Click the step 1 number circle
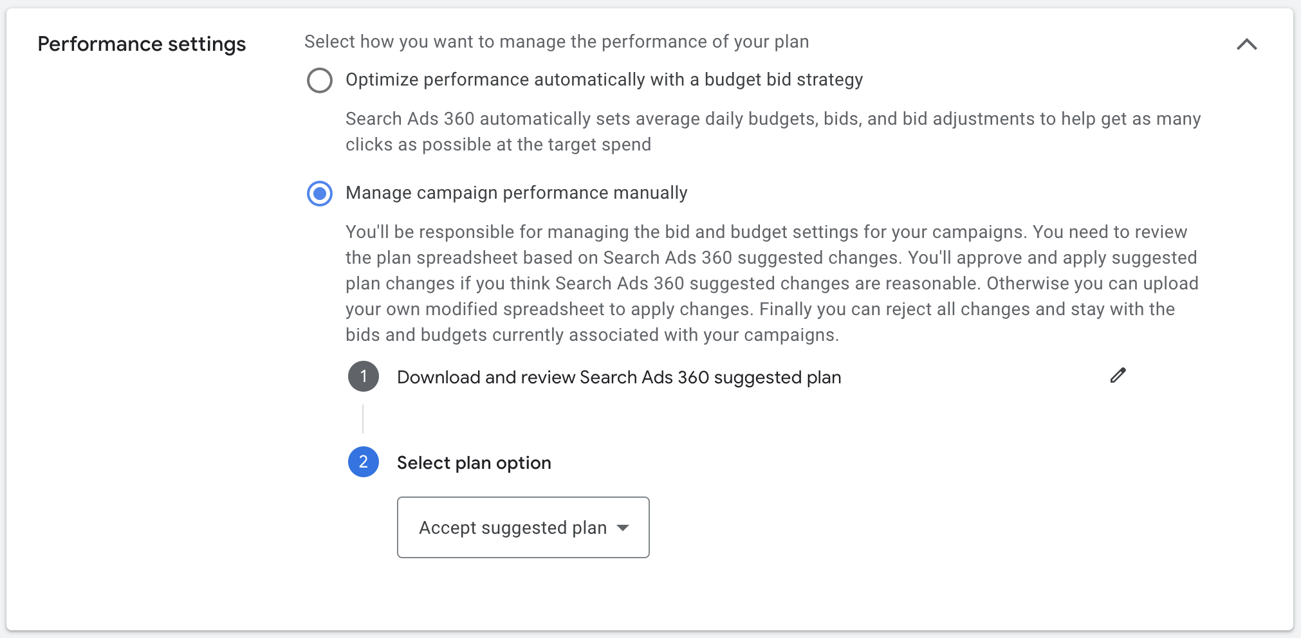This screenshot has height=638, width=1301. pyautogui.click(x=364, y=376)
